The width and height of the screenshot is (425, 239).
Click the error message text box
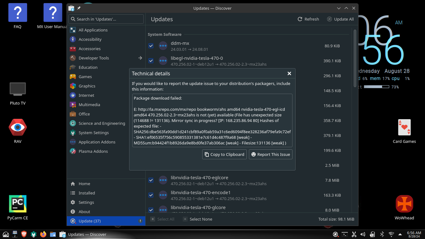click(212, 120)
